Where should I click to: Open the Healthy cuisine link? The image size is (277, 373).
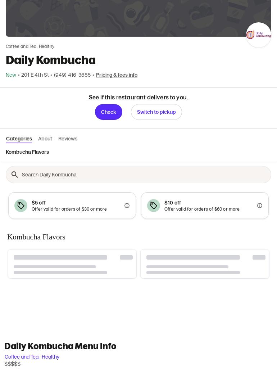(x=50, y=357)
